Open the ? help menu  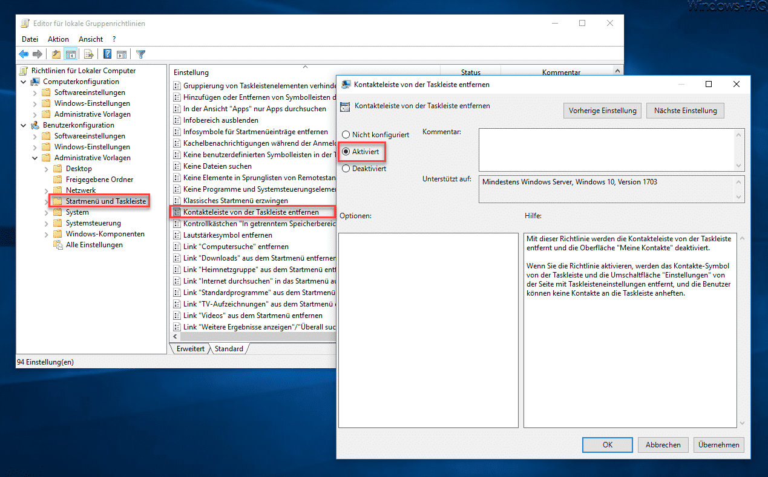[x=114, y=39]
